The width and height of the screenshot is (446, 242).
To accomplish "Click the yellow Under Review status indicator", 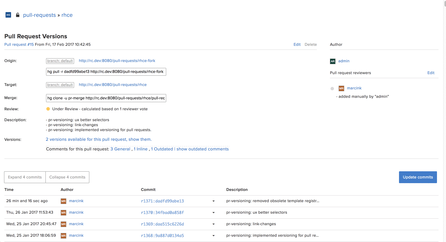I will (48, 109).
